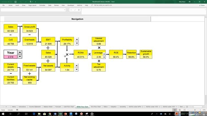Click the back arrow icon on the taskbar
Viewport: 207px width, 116px height.
coord(11,114)
